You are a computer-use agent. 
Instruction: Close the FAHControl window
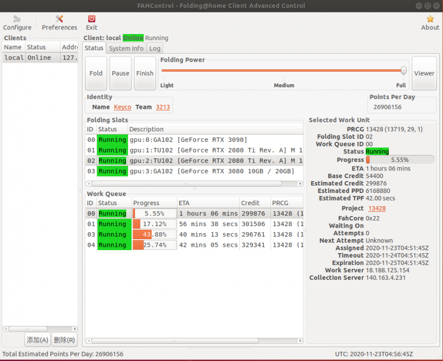pyautogui.click(x=436, y=6)
